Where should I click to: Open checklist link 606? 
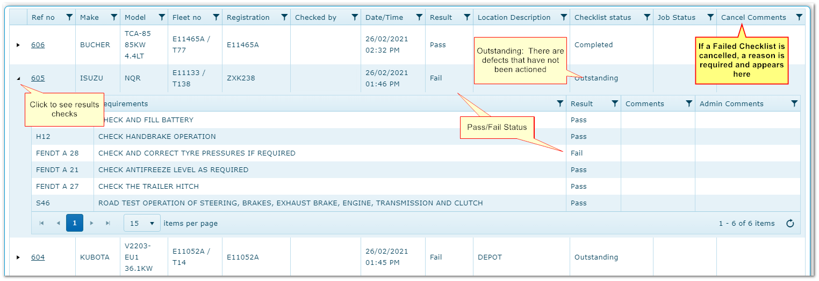[x=38, y=45]
